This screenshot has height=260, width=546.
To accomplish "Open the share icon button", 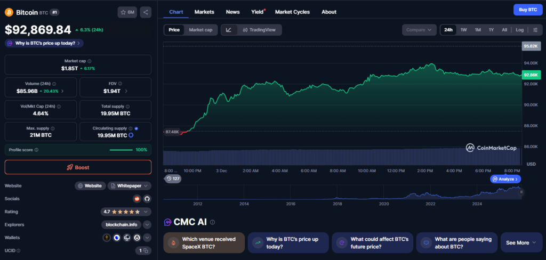I will [146, 12].
